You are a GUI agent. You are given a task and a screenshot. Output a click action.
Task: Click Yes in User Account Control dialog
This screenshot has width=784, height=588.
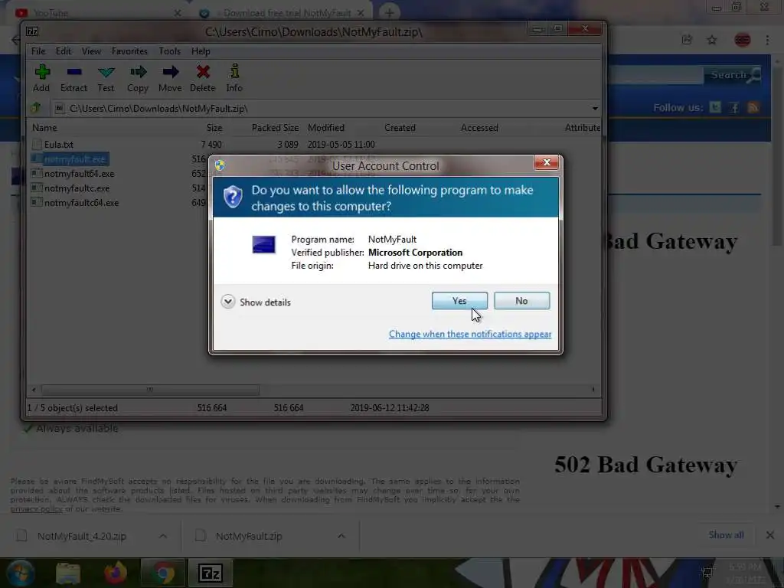[x=459, y=300]
